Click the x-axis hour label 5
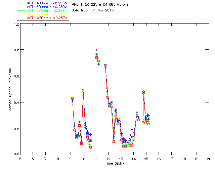This screenshot has height=172, width=215. point(20,159)
